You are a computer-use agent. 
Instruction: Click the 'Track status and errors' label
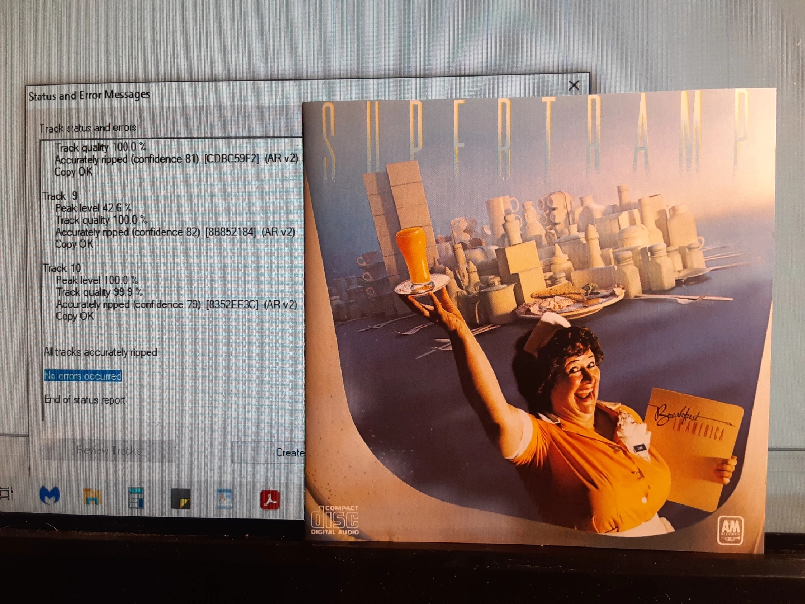click(88, 128)
